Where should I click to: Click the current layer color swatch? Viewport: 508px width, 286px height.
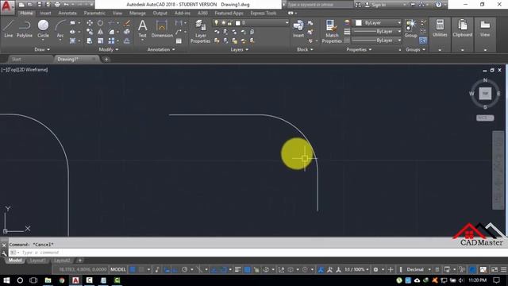(x=238, y=23)
